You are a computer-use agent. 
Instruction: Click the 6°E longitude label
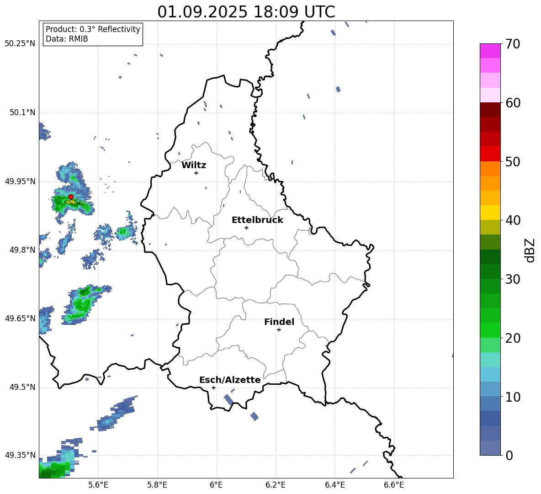pyautogui.click(x=216, y=485)
